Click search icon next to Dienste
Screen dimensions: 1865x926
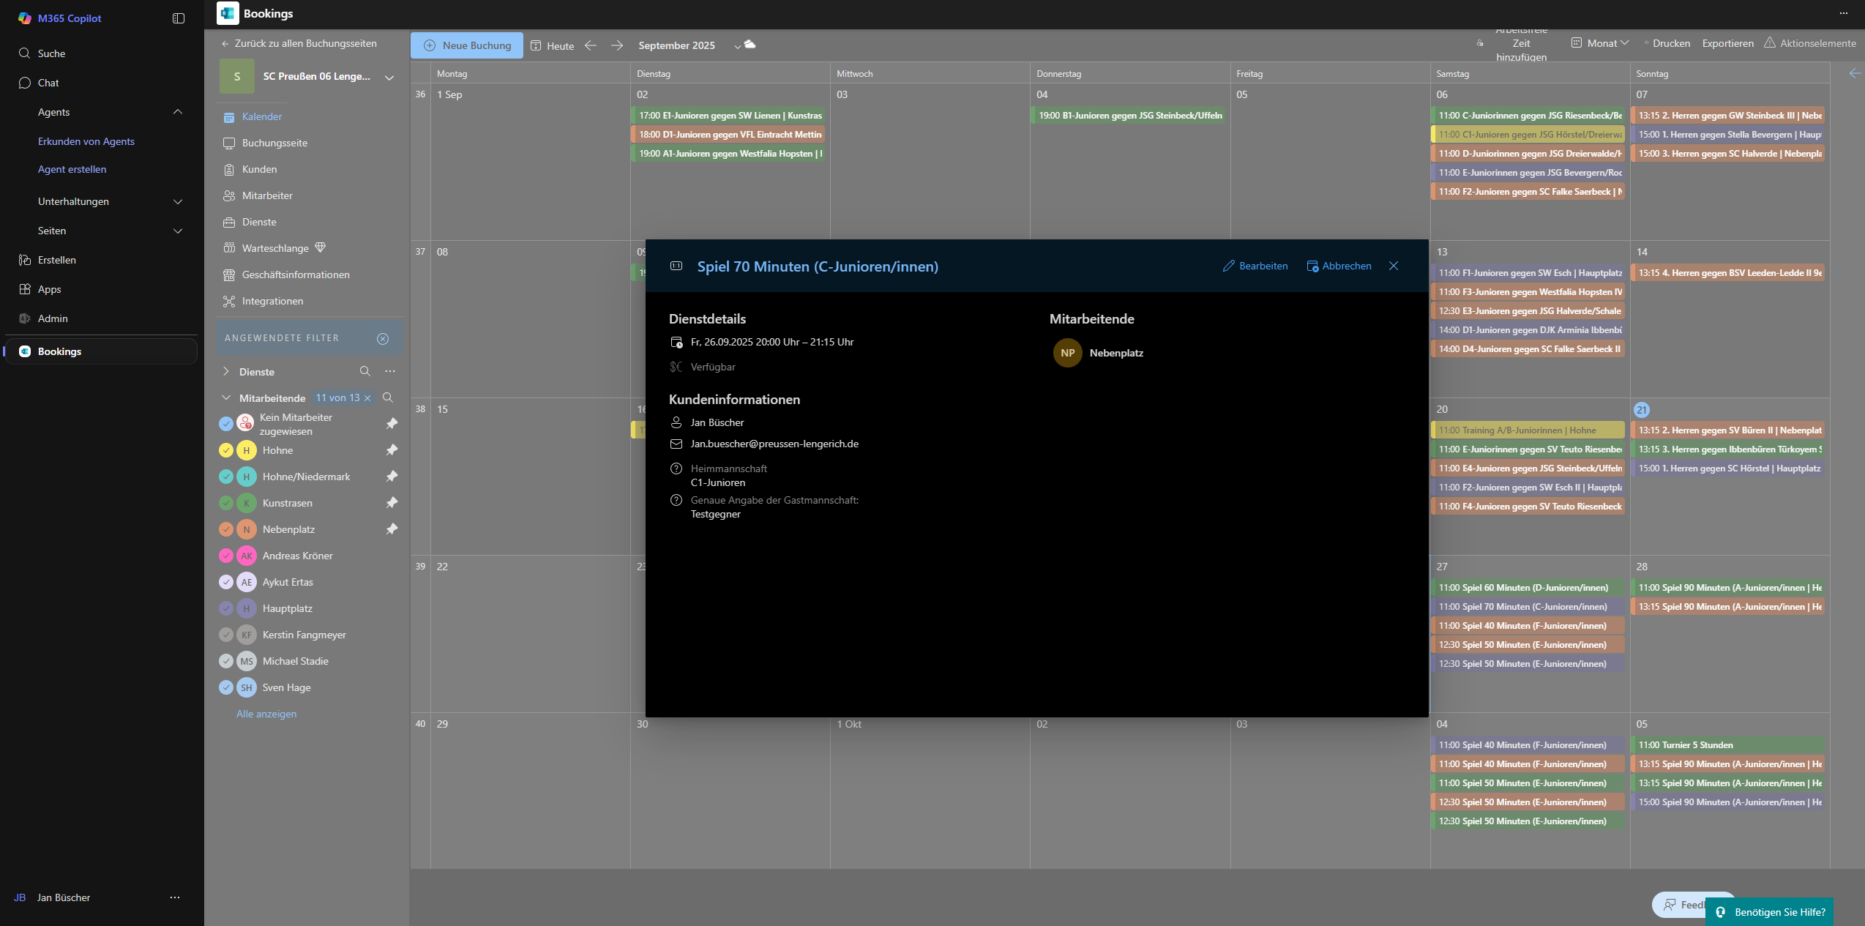[365, 371]
